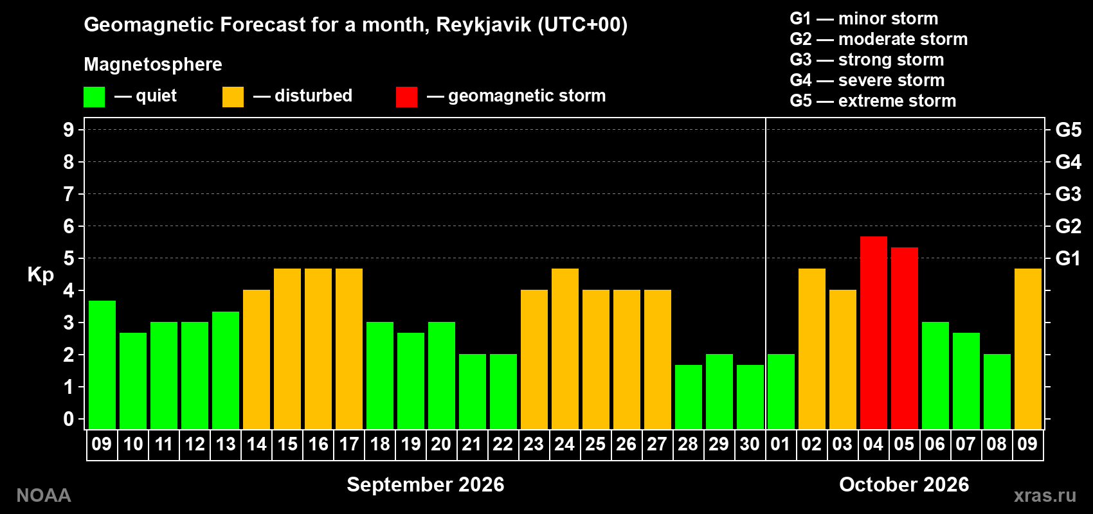Click the green bar for September 28
Viewport: 1093px width, 514px height.
[688, 397]
